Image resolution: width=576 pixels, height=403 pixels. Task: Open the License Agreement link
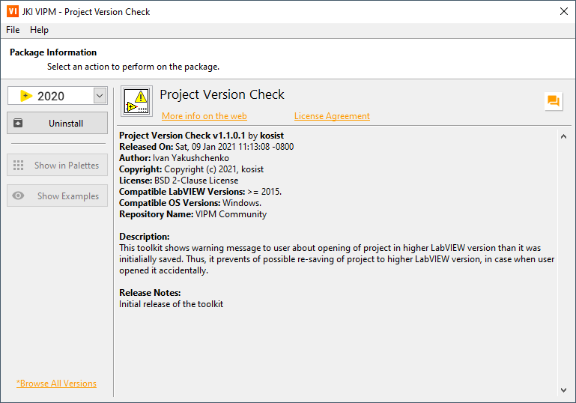(332, 116)
